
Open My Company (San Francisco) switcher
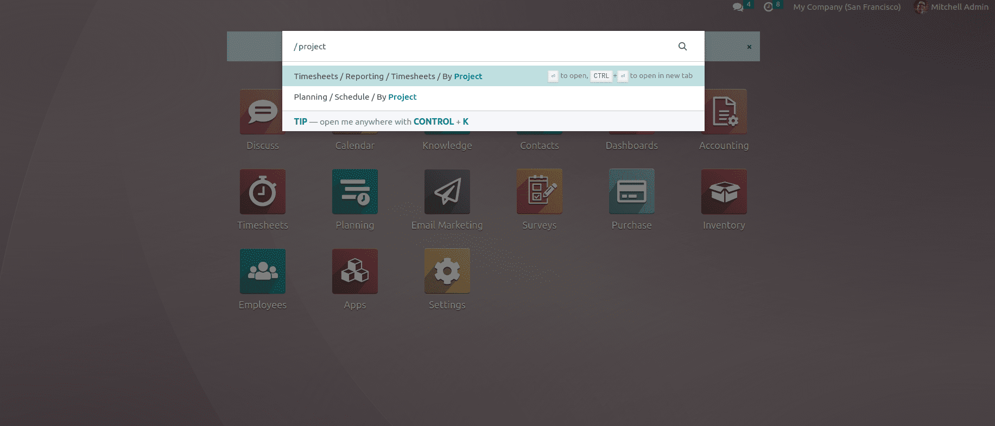[847, 7]
